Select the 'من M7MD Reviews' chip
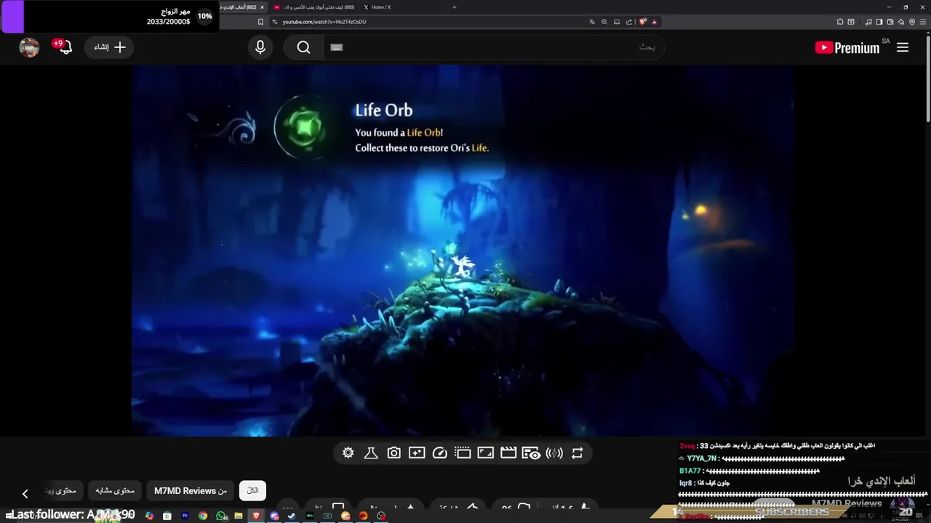This screenshot has height=523, width=931. pos(191,490)
